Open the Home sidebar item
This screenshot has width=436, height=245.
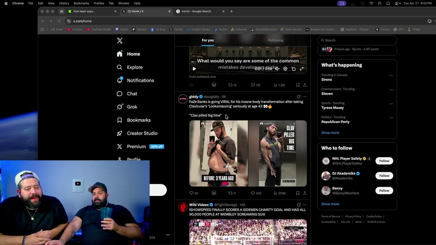click(x=128, y=54)
